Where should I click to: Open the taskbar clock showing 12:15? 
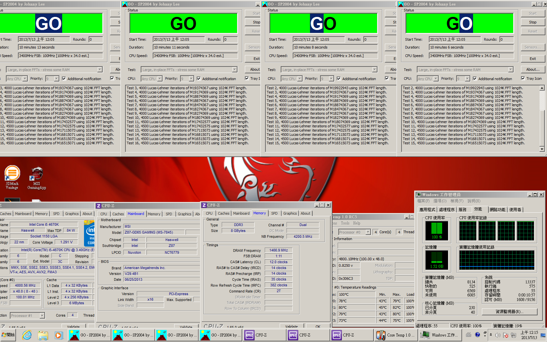[529, 335]
